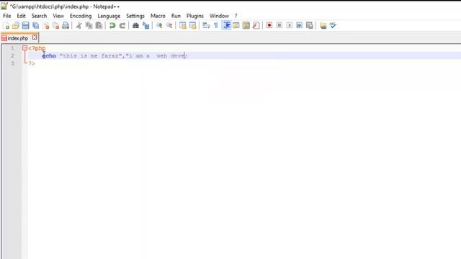Viewport: 461px width, 259px height.
Task: Cut selection using scissors icon
Action: (x=79, y=26)
